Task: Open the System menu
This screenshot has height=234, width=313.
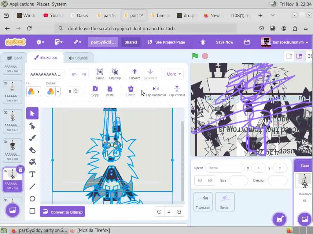Action: [59, 4]
